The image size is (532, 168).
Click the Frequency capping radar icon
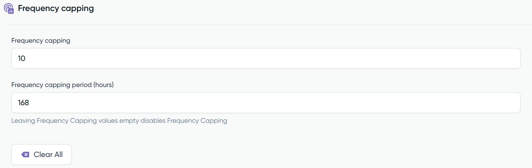(8, 8)
